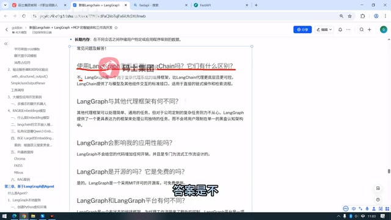Open notifications bell icon
This screenshot has width=391, height=220.
(340, 29)
